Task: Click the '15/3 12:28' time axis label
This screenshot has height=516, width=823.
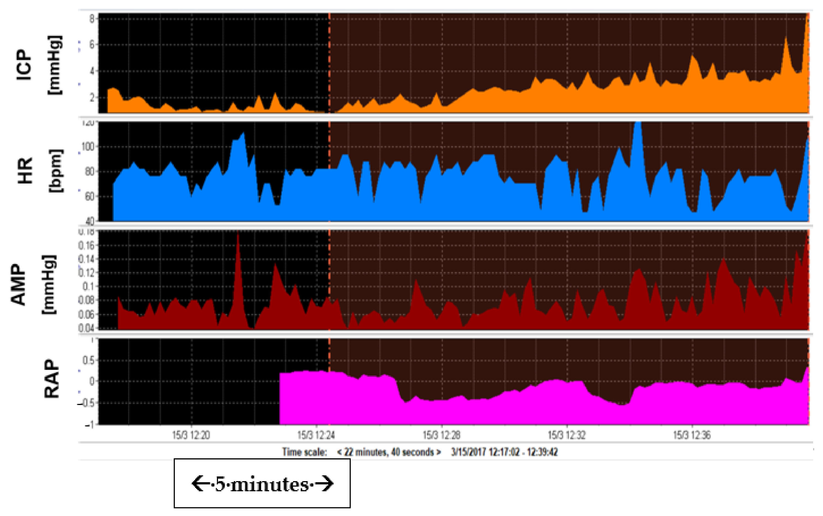Action: pyautogui.click(x=441, y=435)
